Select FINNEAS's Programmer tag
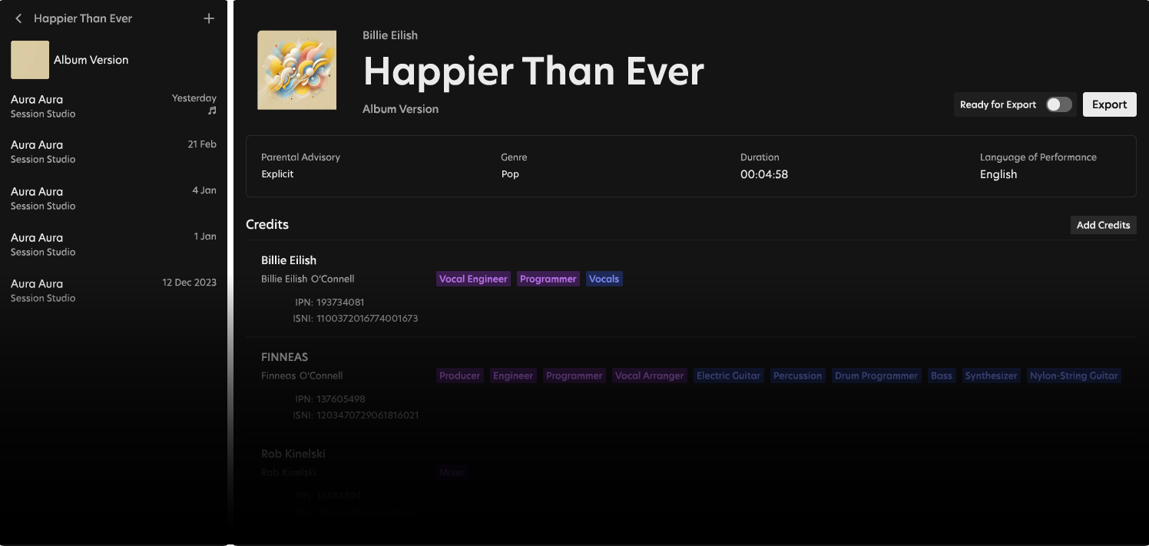The image size is (1149, 546). pos(574,376)
